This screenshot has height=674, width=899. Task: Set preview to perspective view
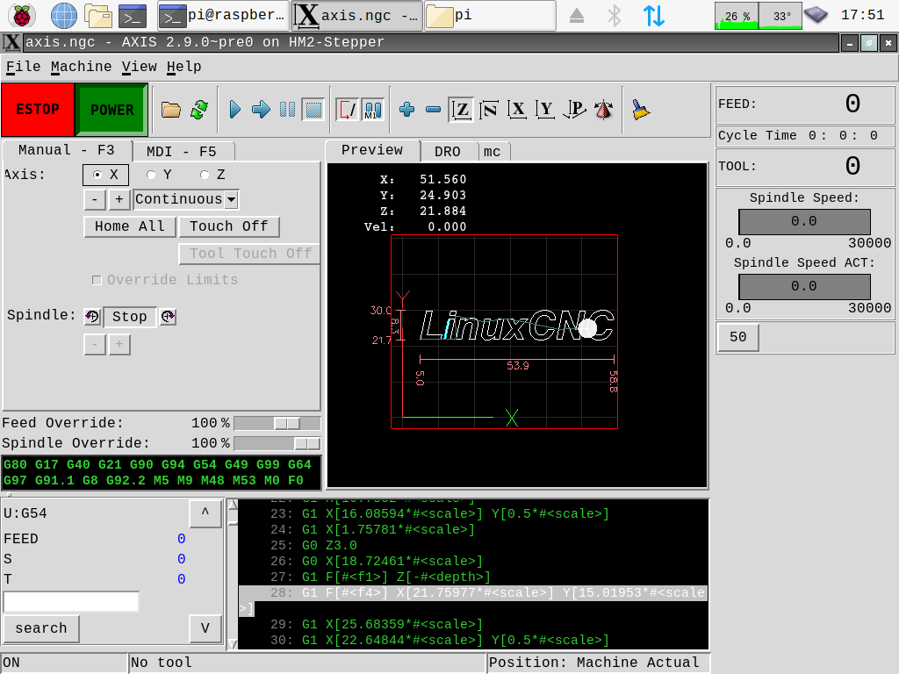(574, 110)
